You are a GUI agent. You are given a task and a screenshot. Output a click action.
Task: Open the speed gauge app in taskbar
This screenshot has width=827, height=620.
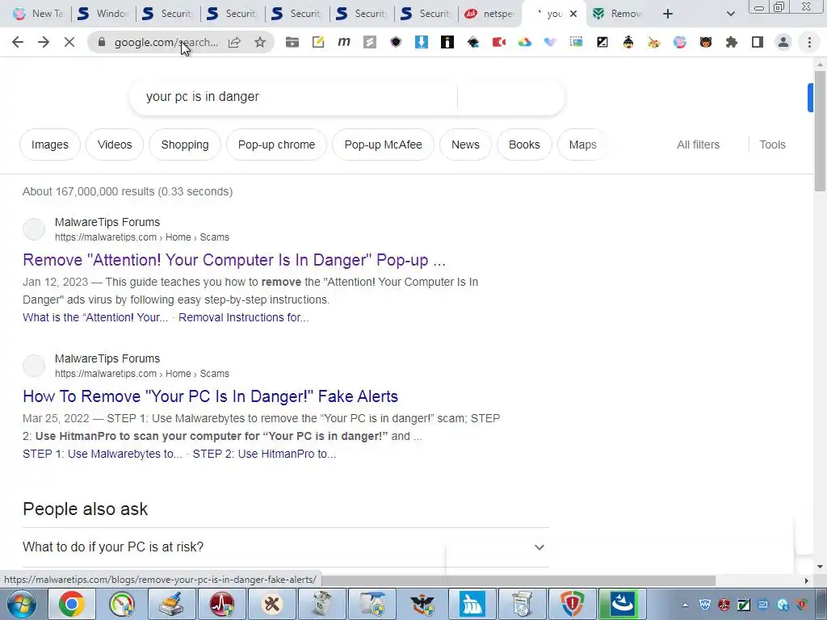[x=122, y=604]
